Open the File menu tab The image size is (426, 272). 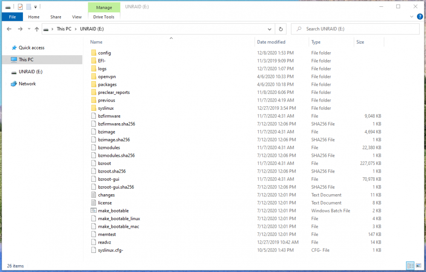click(12, 17)
